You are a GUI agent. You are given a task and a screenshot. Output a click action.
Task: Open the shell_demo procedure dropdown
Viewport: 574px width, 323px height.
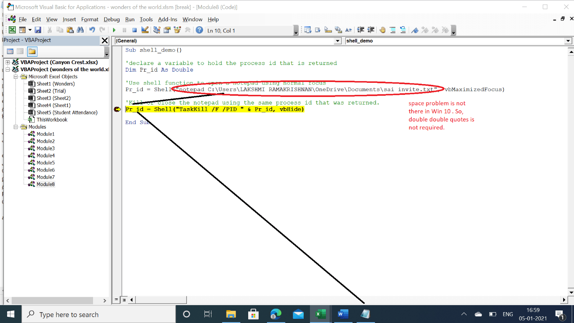coord(568,41)
